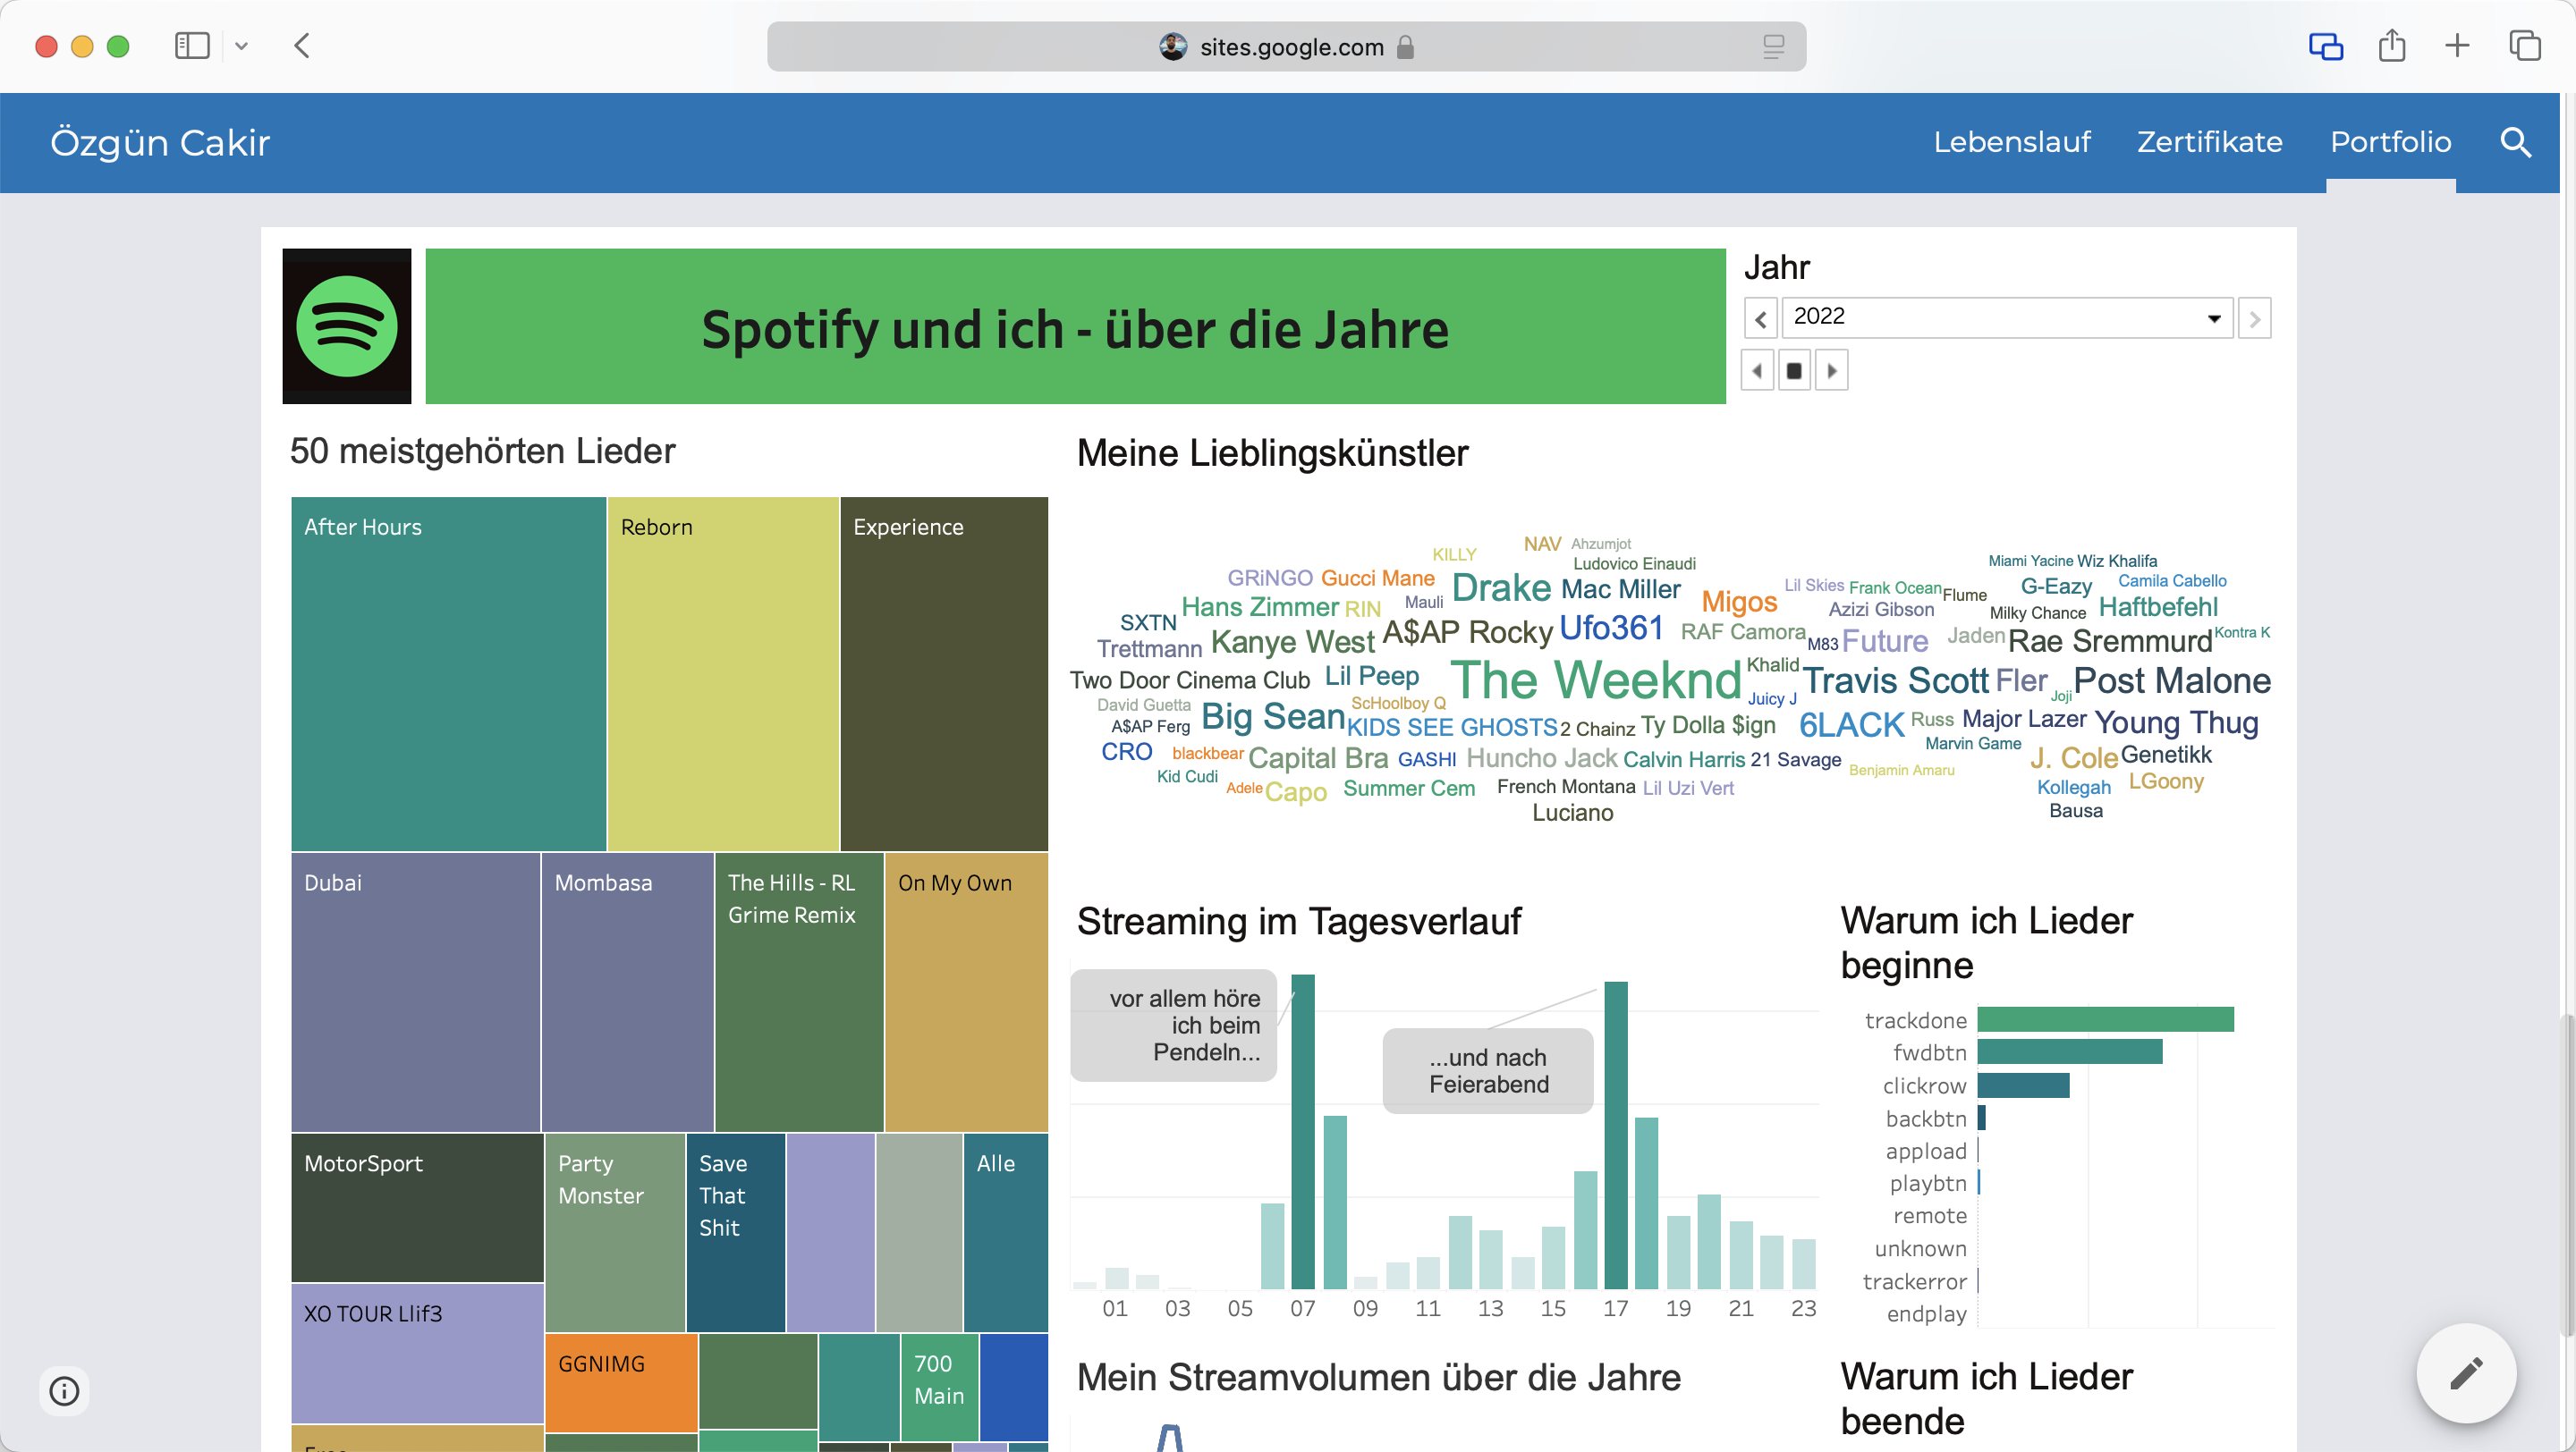Screen dimensions: 2576x1452
Task: Click Kanye West in word cloud
Action: (1292, 642)
